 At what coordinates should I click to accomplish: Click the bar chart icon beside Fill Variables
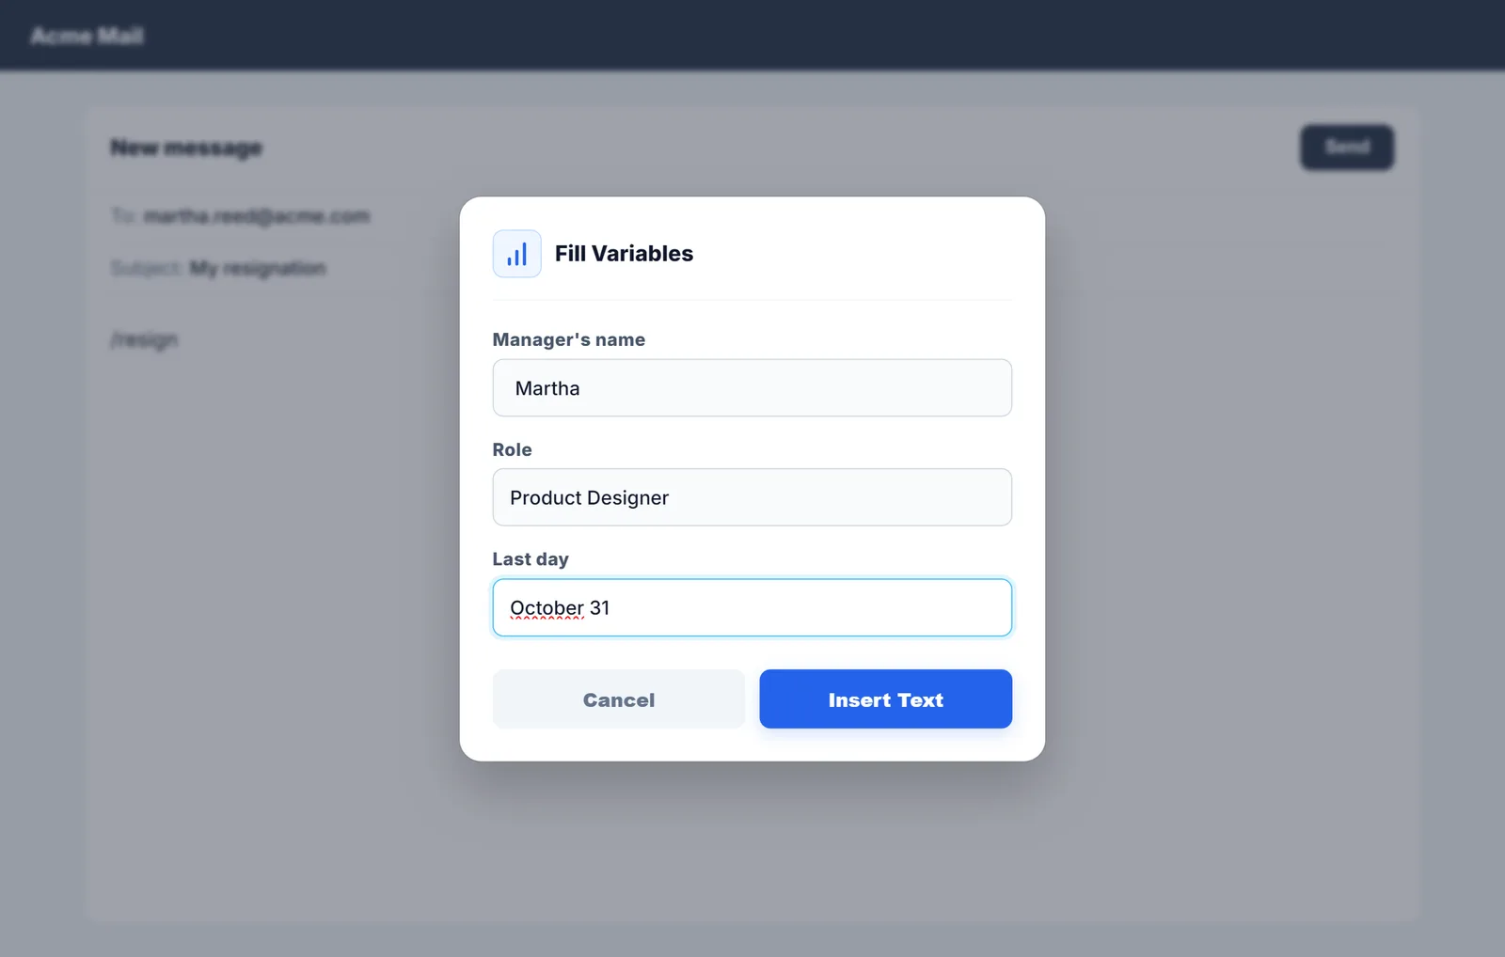[516, 254]
